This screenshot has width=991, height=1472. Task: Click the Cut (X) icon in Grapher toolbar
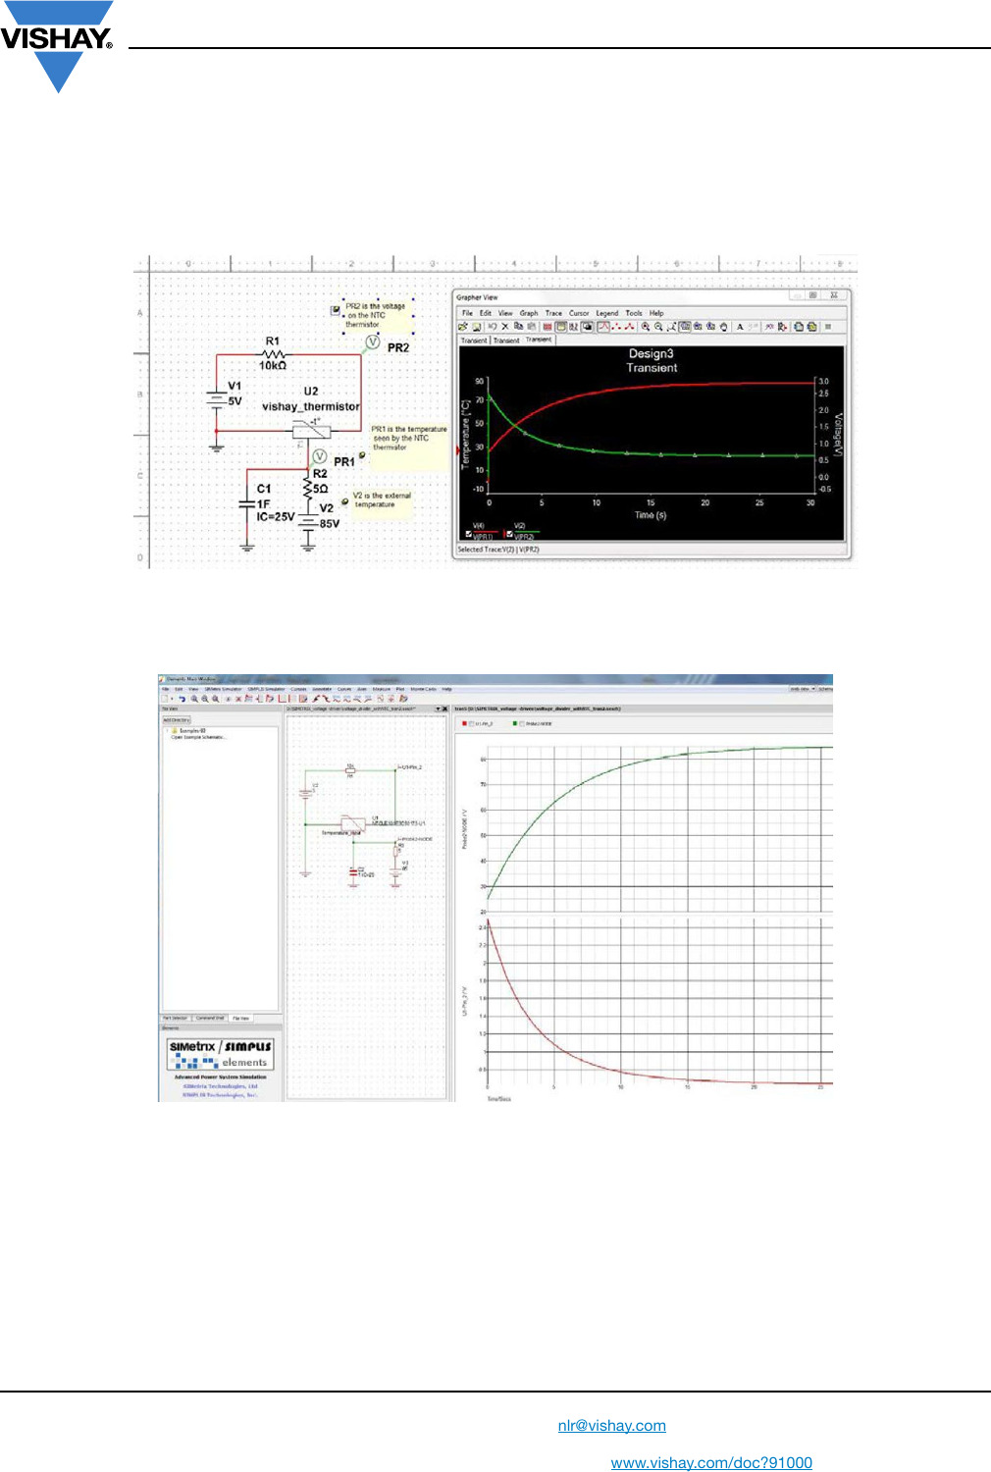point(505,327)
